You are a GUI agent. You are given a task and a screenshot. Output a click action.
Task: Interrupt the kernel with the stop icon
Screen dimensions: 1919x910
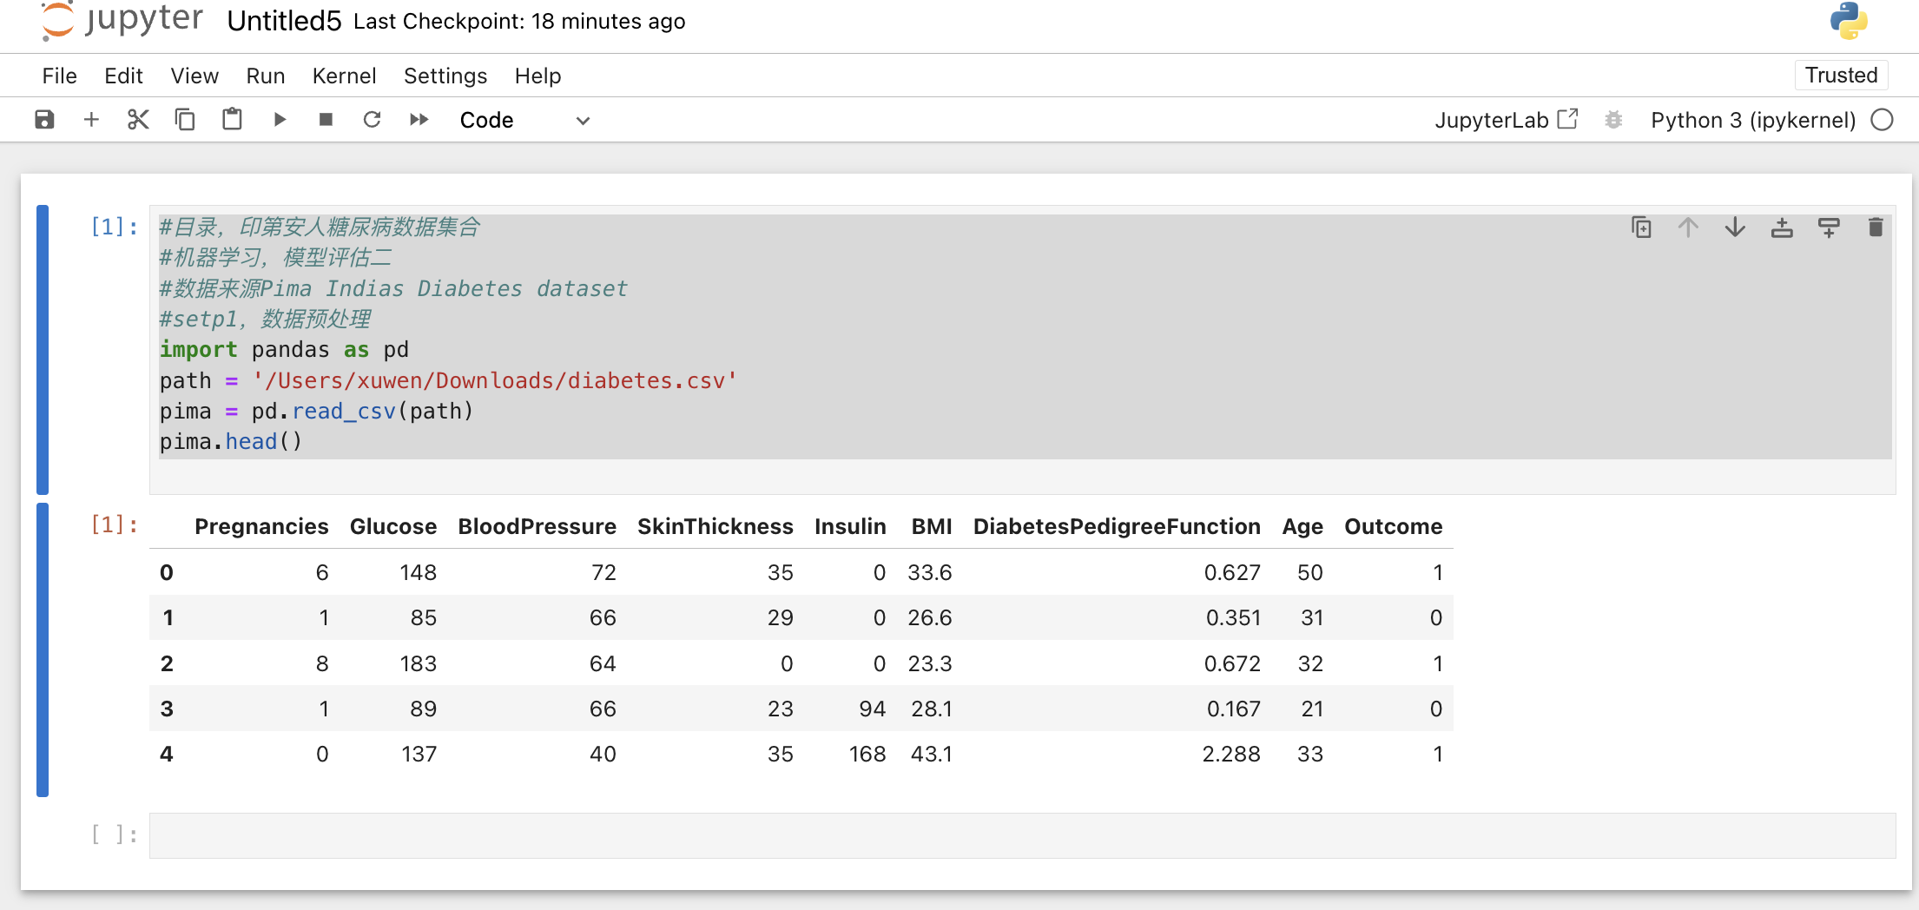pyautogui.click(x=326, y=120)
